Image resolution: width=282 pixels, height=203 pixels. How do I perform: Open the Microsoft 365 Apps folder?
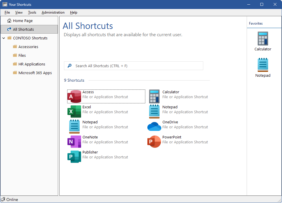click(35, 73)
